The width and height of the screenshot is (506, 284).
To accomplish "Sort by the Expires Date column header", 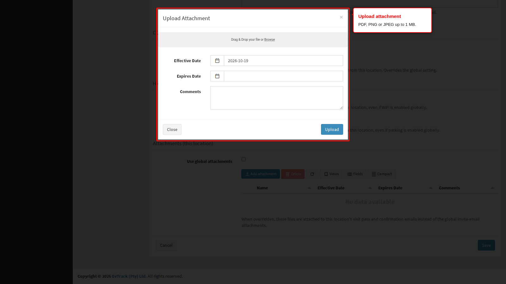I will coord(405,188).
